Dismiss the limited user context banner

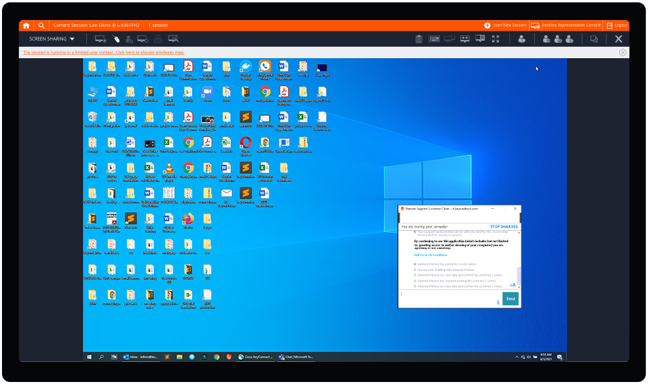[623, 52]
